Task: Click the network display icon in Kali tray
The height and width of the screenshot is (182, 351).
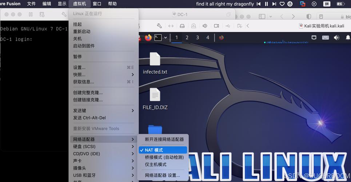Action: [314, 37]
